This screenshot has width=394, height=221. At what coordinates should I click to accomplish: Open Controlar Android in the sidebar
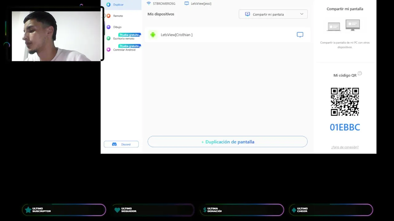tap(124, 50)
